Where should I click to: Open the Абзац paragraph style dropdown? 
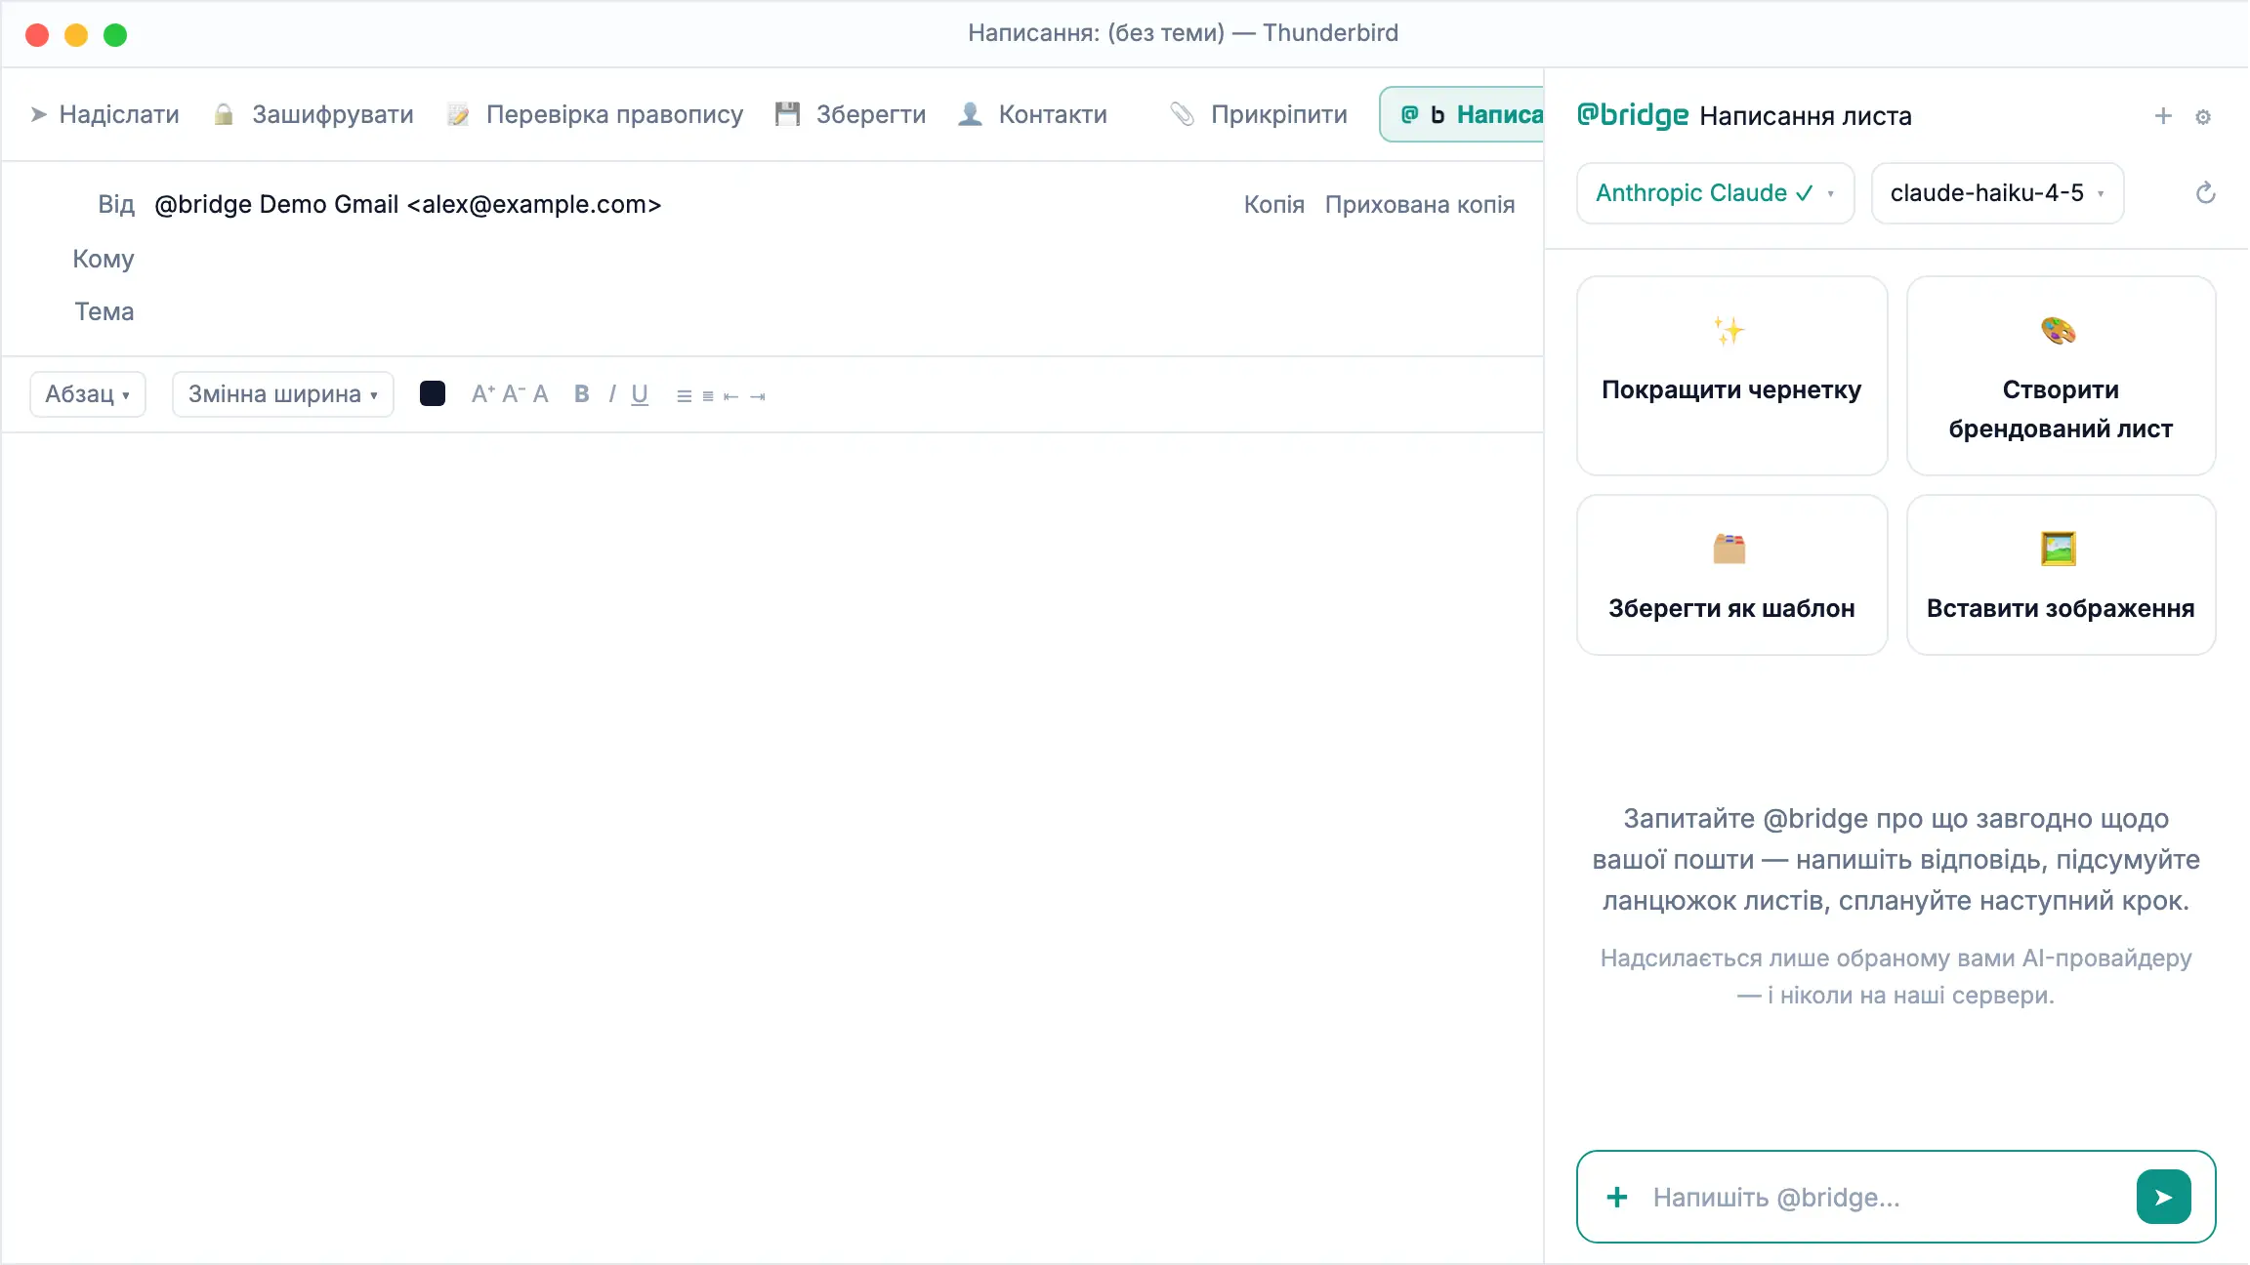pos(88,394)
